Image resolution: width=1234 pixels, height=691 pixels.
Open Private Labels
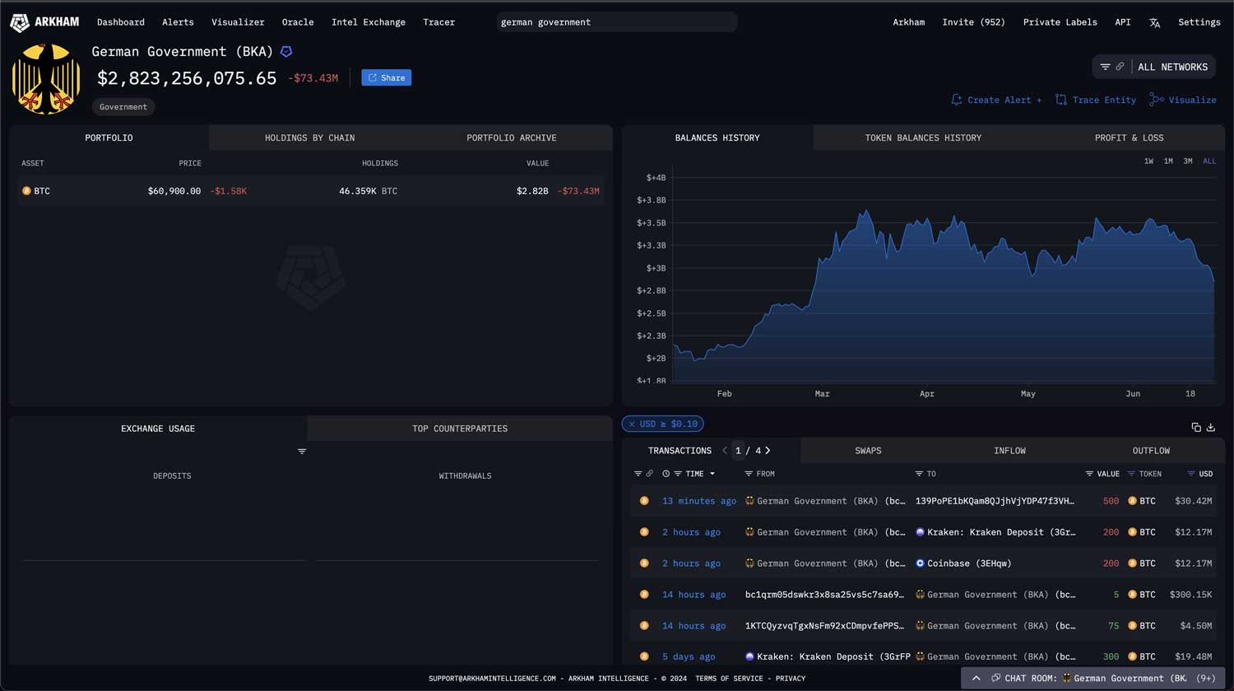point(1060,22)
